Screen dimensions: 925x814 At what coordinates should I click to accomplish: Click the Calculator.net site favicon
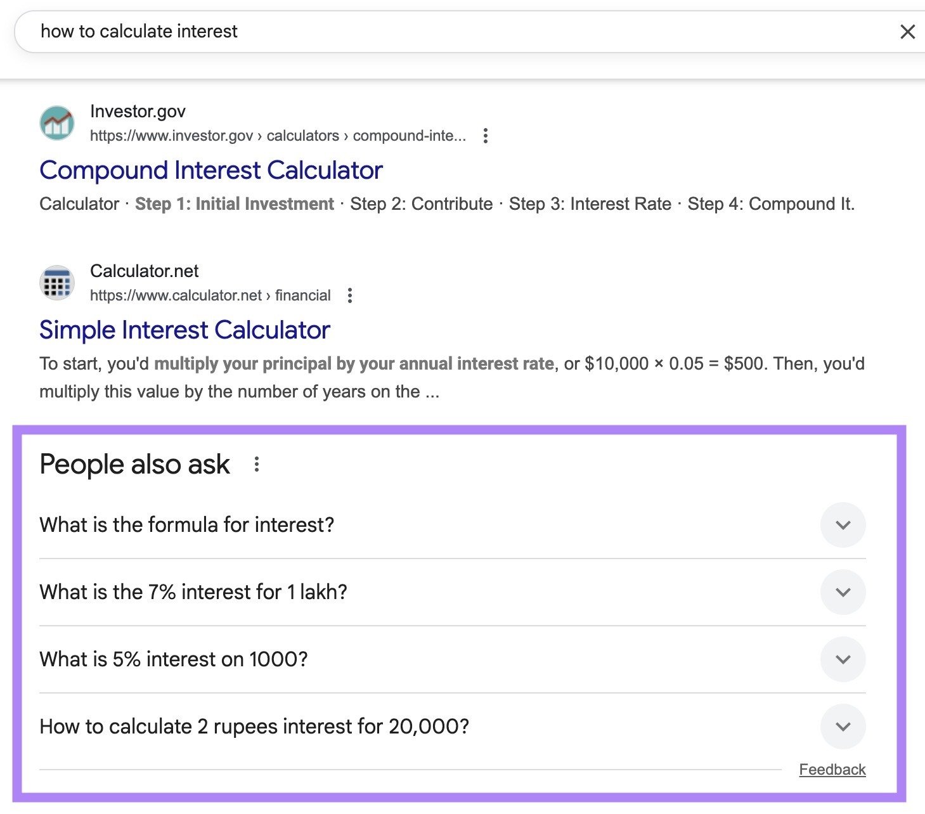(56, 283)
